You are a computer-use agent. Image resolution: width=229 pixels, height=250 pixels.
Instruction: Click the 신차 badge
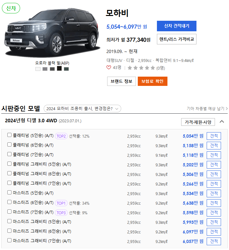point(11,8)
